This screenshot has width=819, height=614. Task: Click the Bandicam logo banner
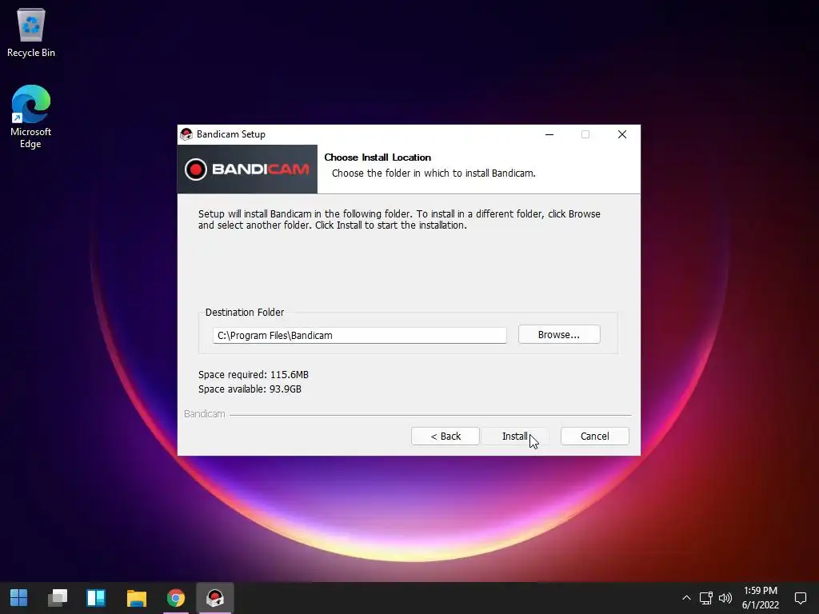click(x=247, y=169)
